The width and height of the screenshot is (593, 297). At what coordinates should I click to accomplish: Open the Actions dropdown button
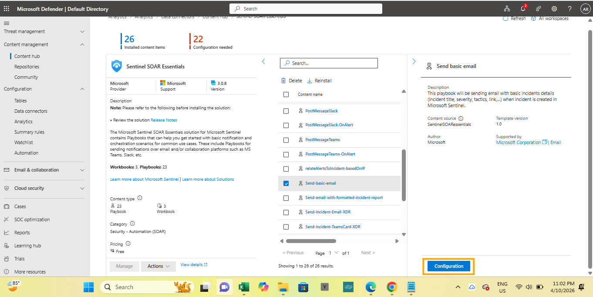coord(158,266)
